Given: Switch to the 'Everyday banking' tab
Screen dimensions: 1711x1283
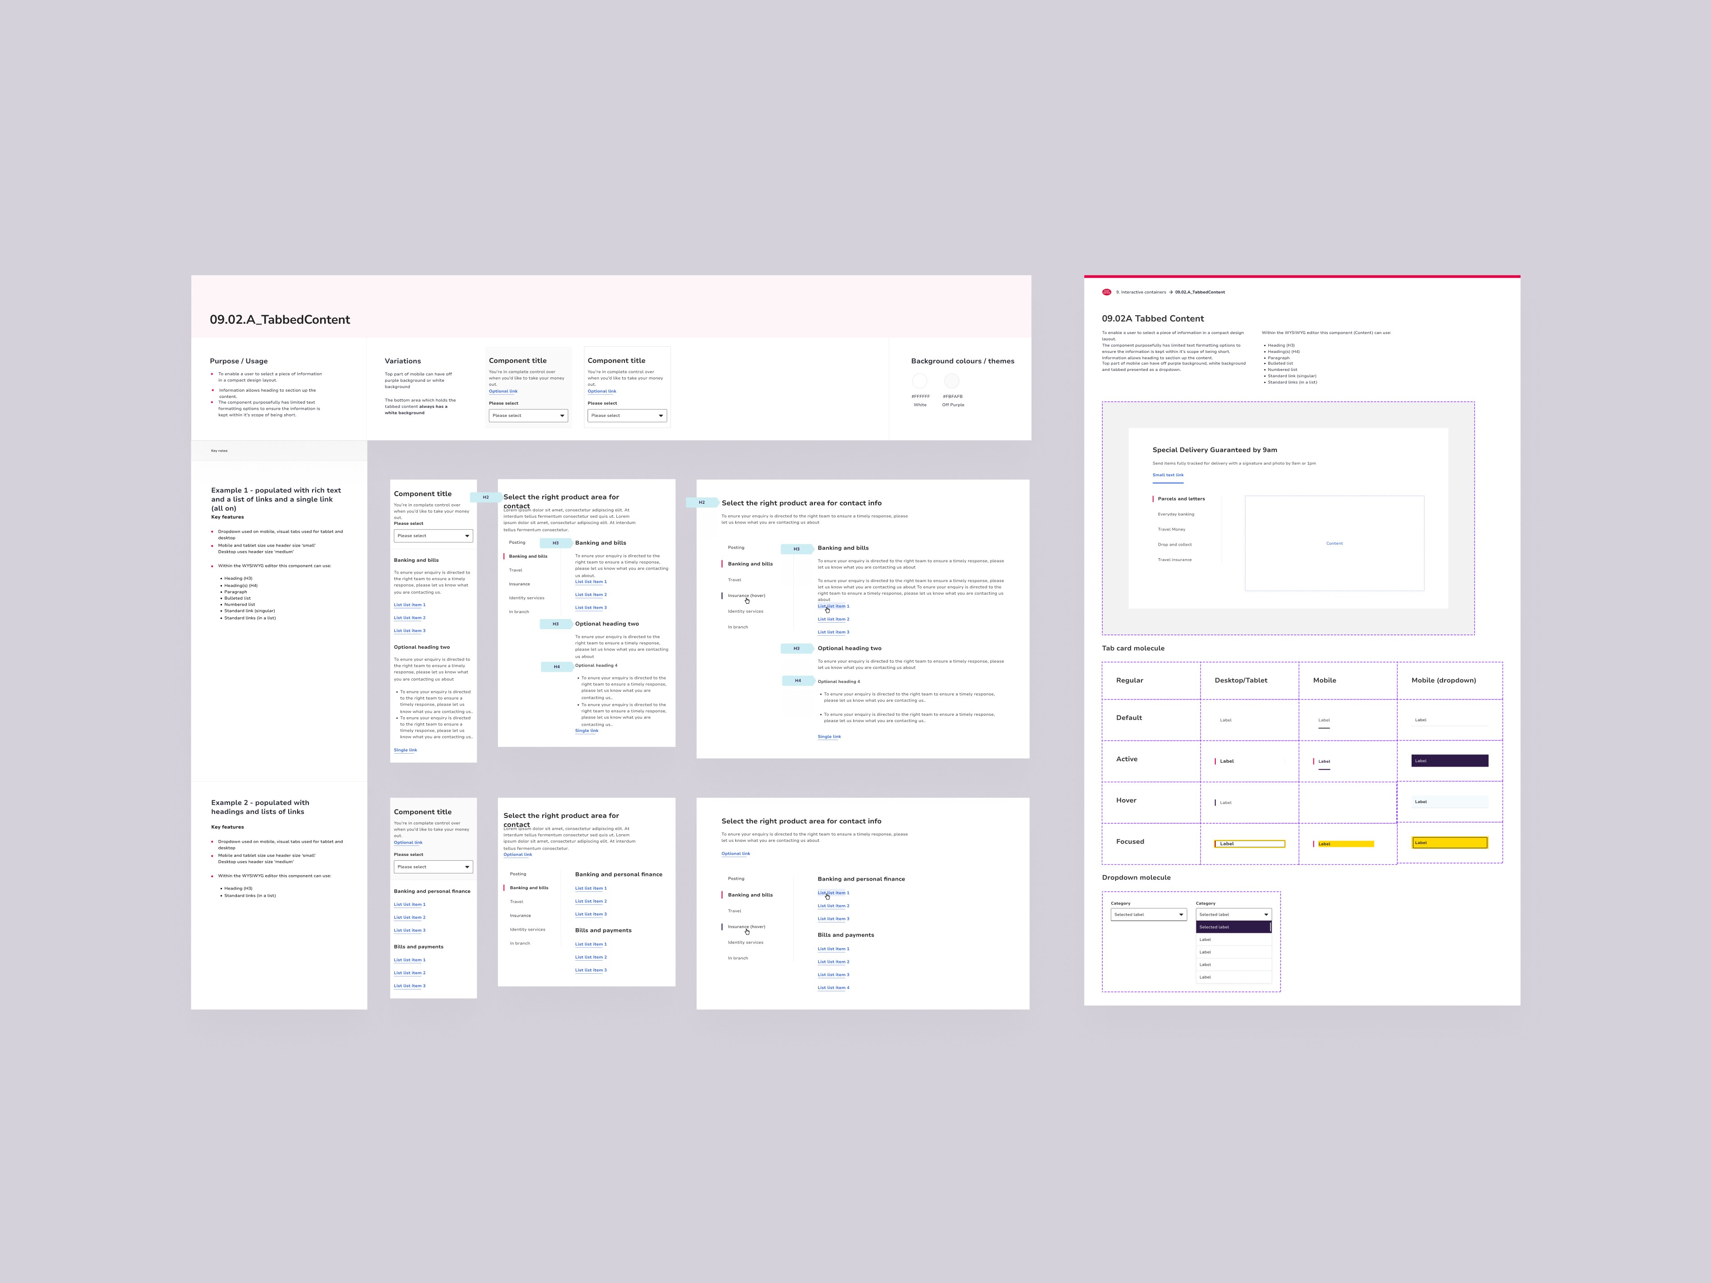Looking at the screenshot, I should [x=1175, y=514].
